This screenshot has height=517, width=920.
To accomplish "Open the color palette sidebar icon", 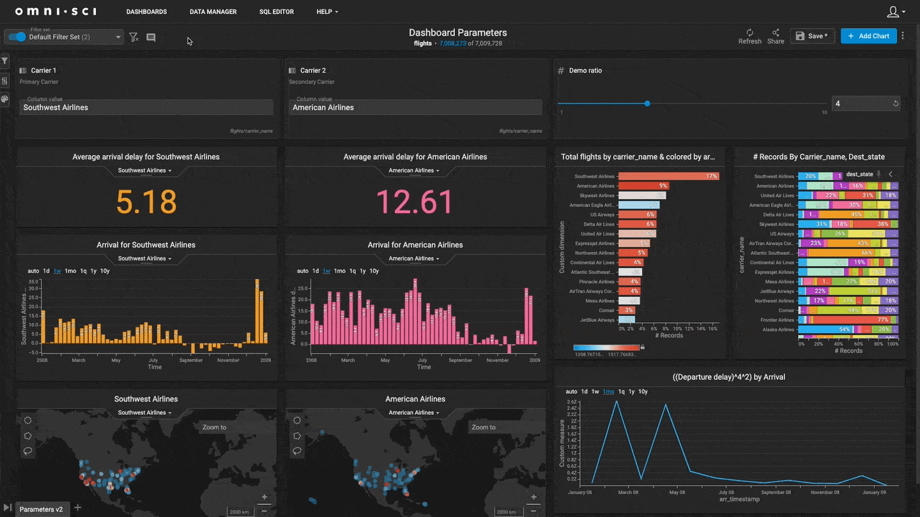I will (x=4, y=100).
